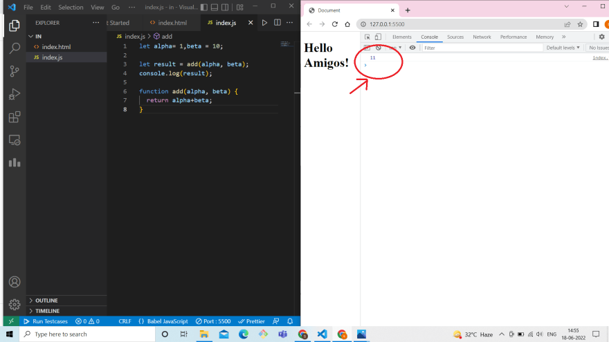The width and height of the screenshot is (609, 342).
Task: Open the JavaScript context top dropdown
Action: (395, 48)
